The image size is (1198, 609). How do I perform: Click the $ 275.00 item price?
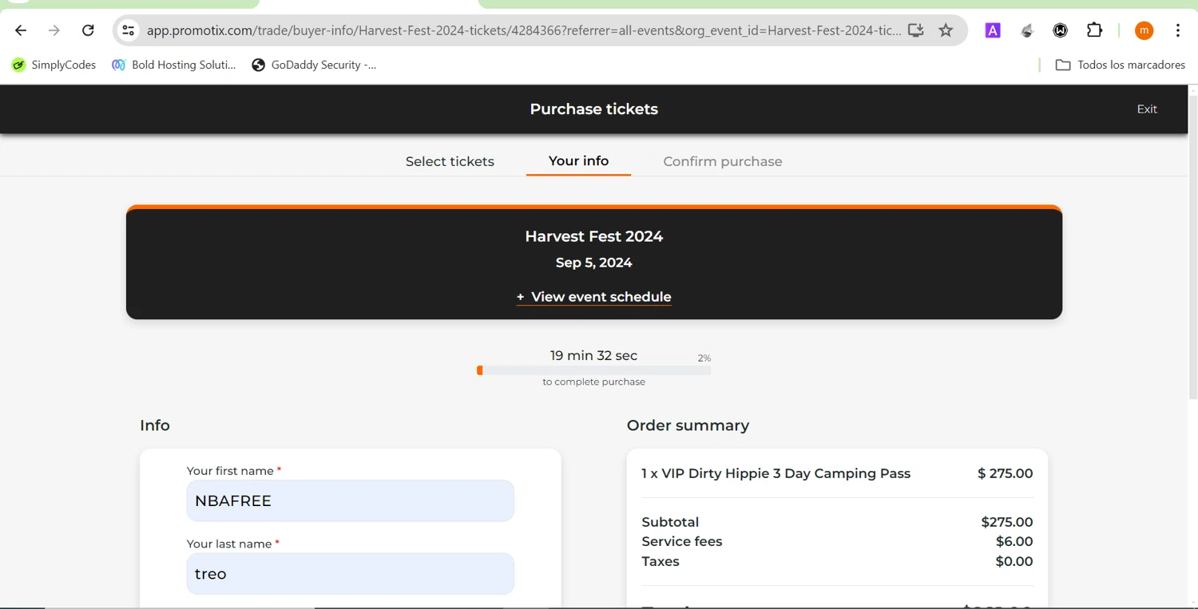coord(1005,473)
